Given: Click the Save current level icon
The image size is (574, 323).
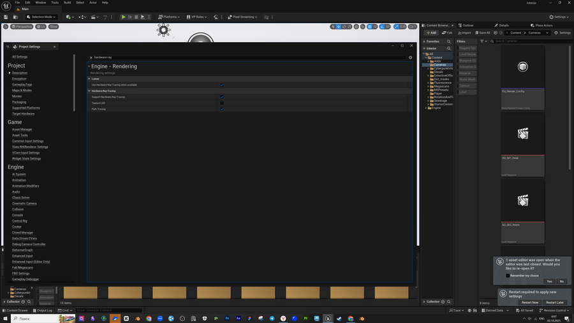Looking at the screenshot, I should point(6,17).
